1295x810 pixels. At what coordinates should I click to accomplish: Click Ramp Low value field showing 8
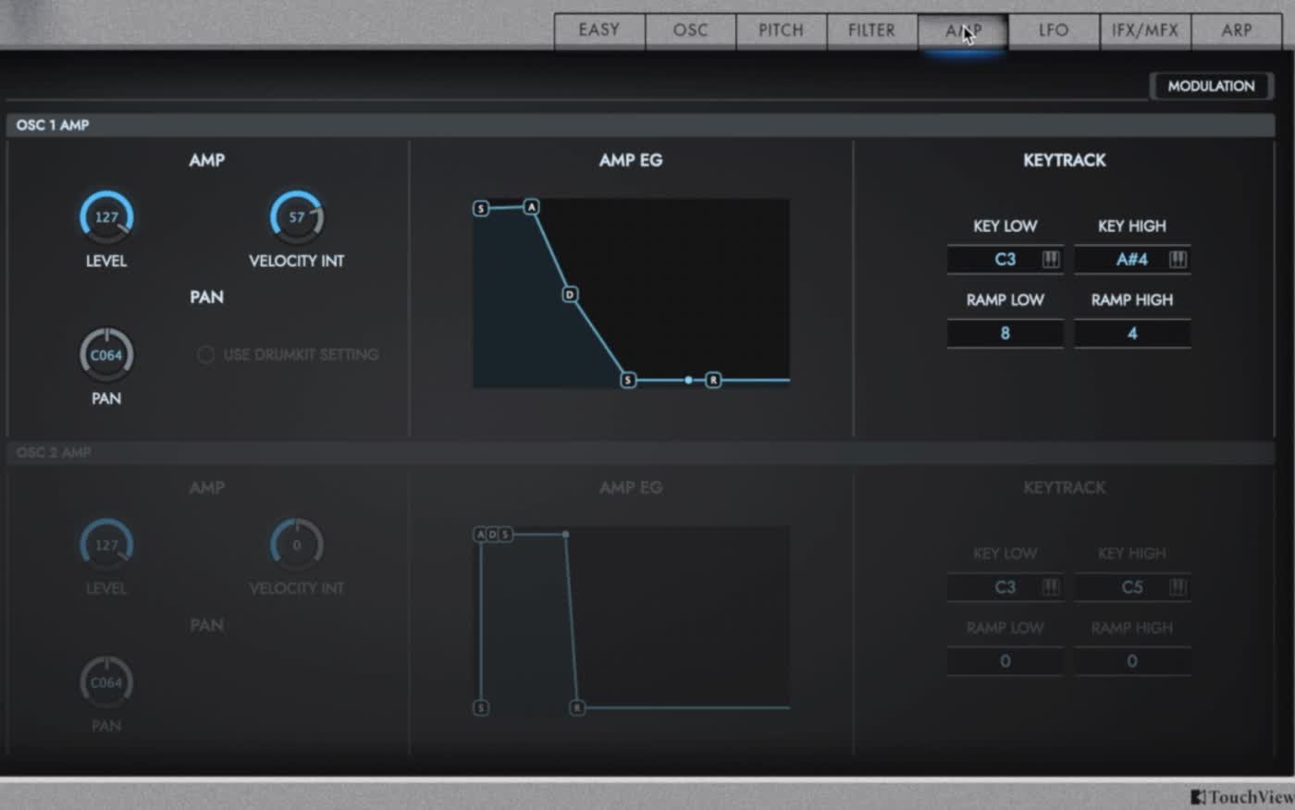pos(1005,334)
